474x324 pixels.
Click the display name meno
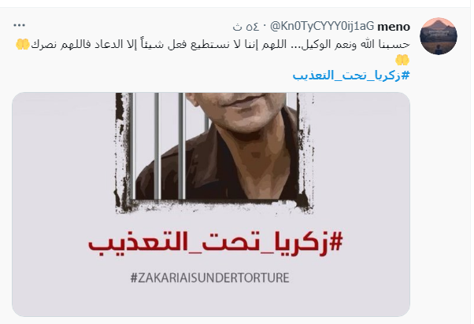[394, 27]
